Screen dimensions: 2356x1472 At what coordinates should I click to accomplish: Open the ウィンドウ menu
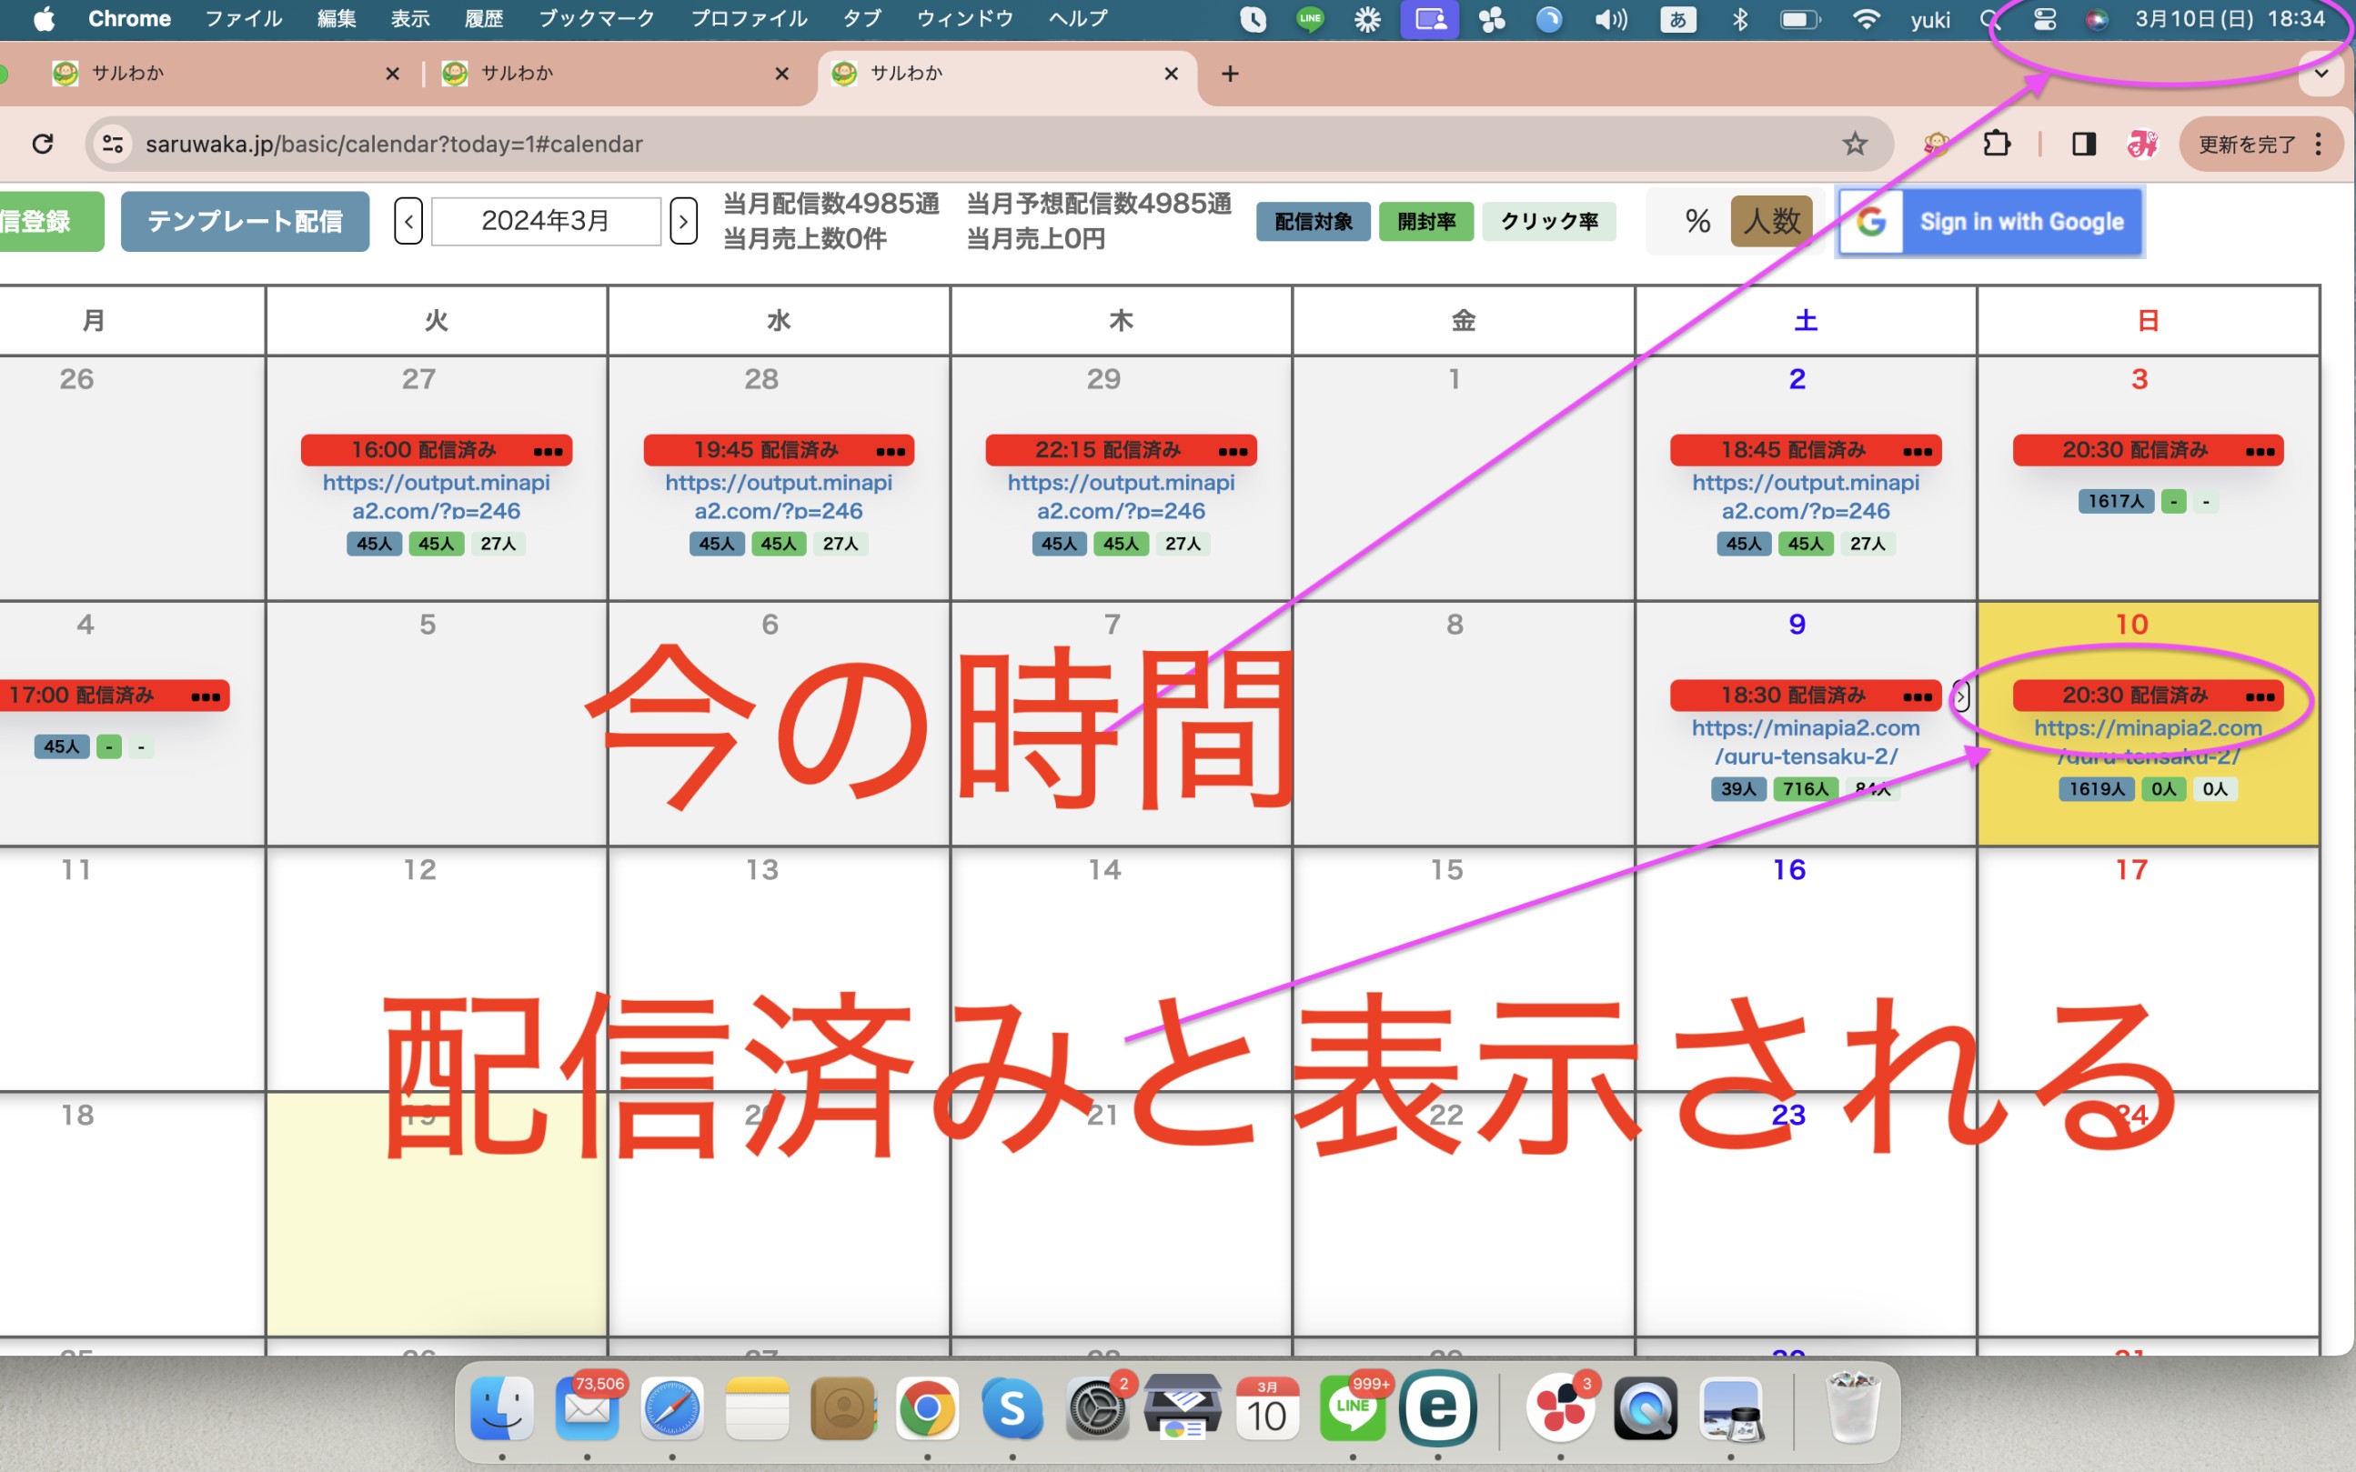pos(965,18)
